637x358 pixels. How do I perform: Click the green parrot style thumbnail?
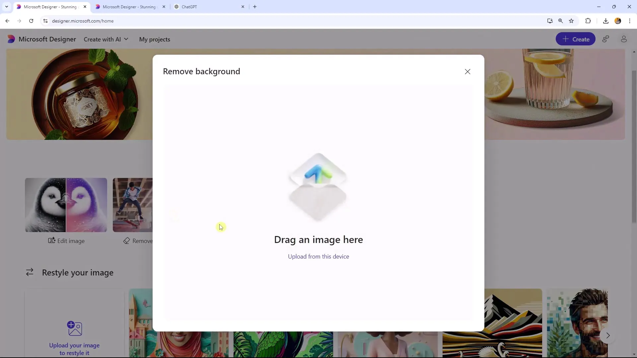point(283,344)
